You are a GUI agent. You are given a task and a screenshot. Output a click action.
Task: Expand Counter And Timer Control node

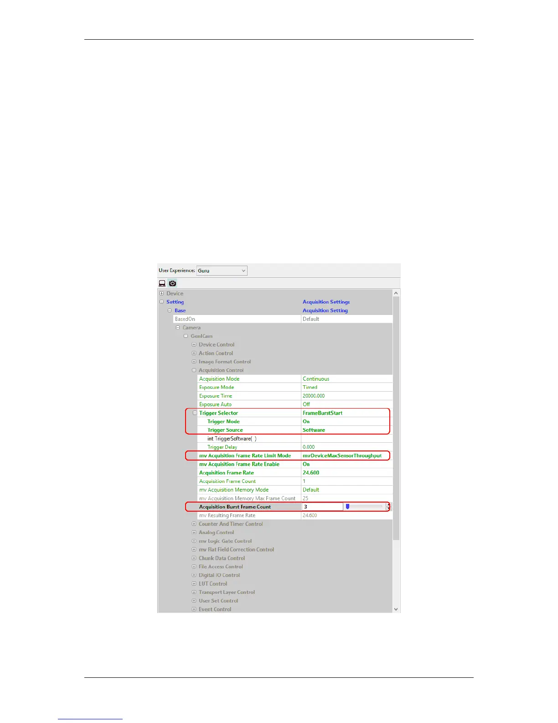pyautogui.click(x=194, y=524)
